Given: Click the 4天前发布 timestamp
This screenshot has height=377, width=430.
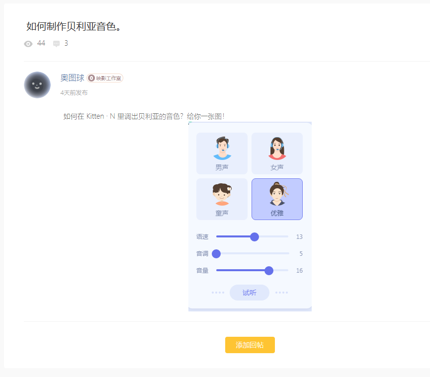Looking at the screenshot, I should click(x=74, y=93).
